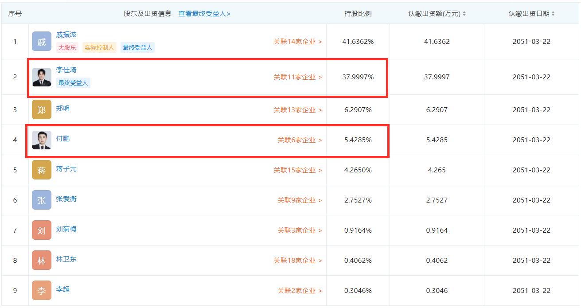Open 付鹏's profile photo
The image size is (581, 308).
[41, 140]
